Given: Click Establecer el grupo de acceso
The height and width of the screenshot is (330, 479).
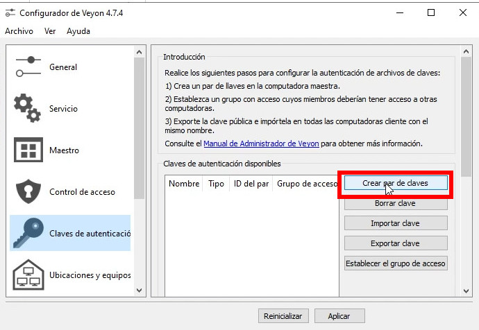Looking at the screenshot, I should (x=396, y=263).
